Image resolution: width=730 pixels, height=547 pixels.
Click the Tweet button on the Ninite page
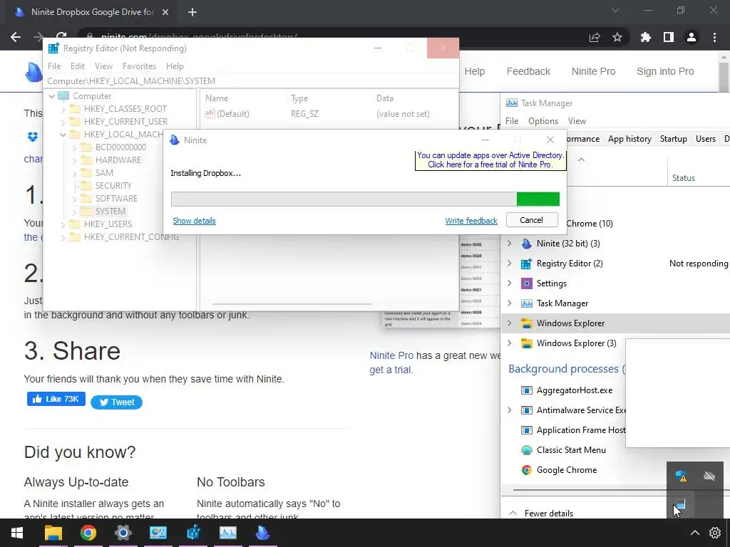coord(116,402)
